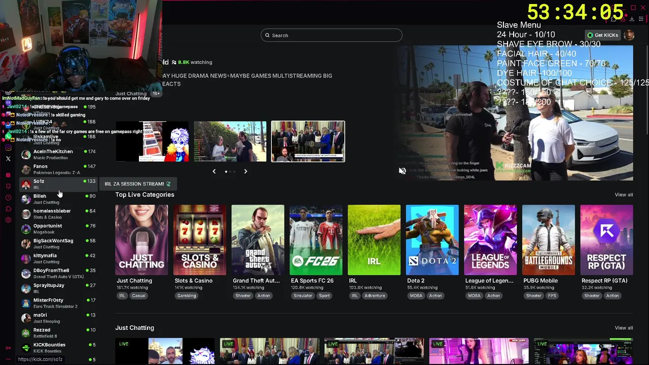Open KICKBounties channel in sidebar

(x=58, y=348)
